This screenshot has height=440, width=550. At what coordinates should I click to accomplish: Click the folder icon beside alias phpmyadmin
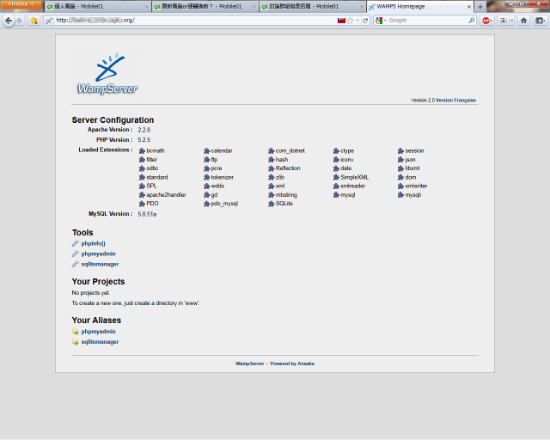pyautogui.click(x=75, y=332)
